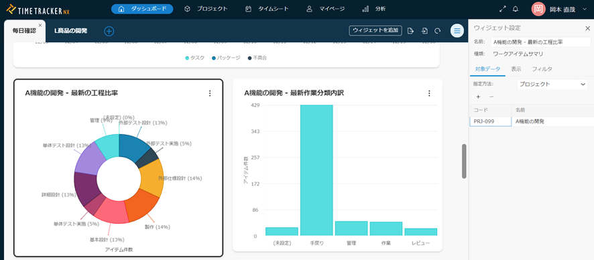Edit the widget 名前 input field
The image size is (594, 260).
pyautogui.click(x=540, y=42)
